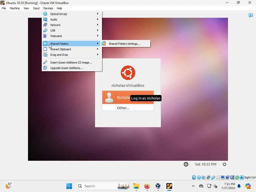Viewport: 256px width, 192px height.
Task: Expand the Webcams submenu arrow
Action: 98,36
